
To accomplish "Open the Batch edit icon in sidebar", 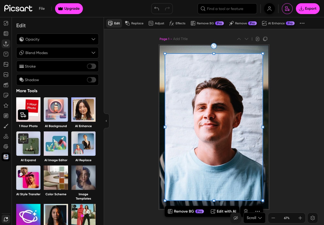I will (x=6, y=147).
